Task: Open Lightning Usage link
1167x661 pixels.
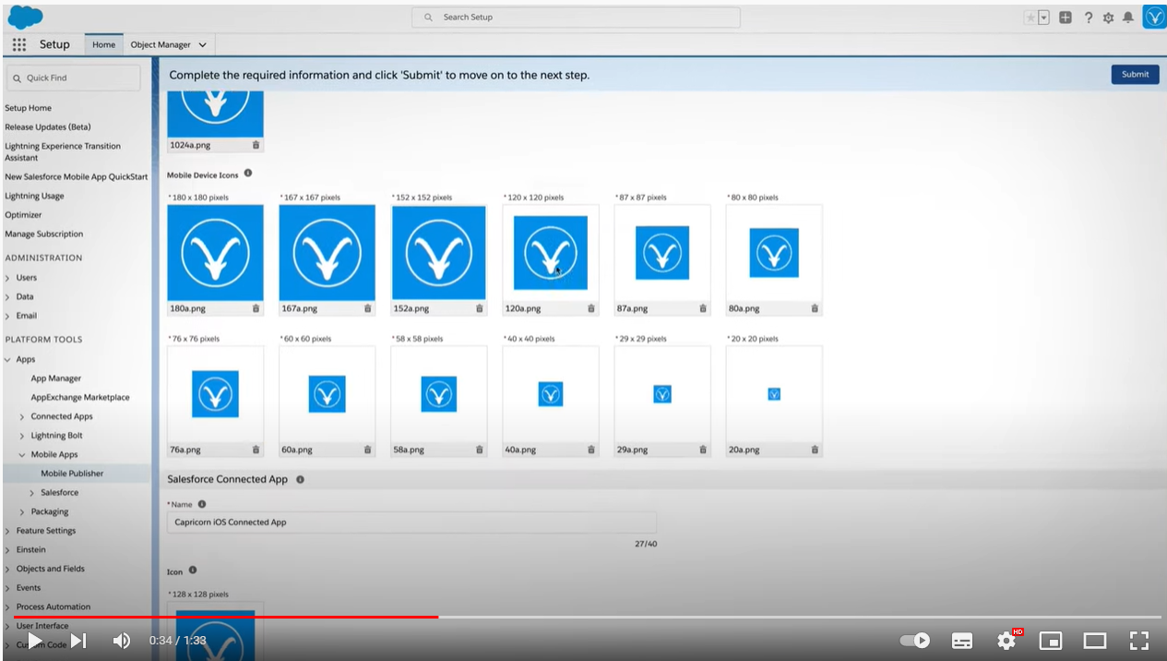Action: pyautogui.click(x=34, y=196)
